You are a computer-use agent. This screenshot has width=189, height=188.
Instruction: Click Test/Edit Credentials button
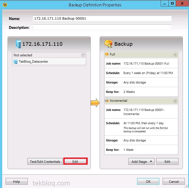point(45,161)
